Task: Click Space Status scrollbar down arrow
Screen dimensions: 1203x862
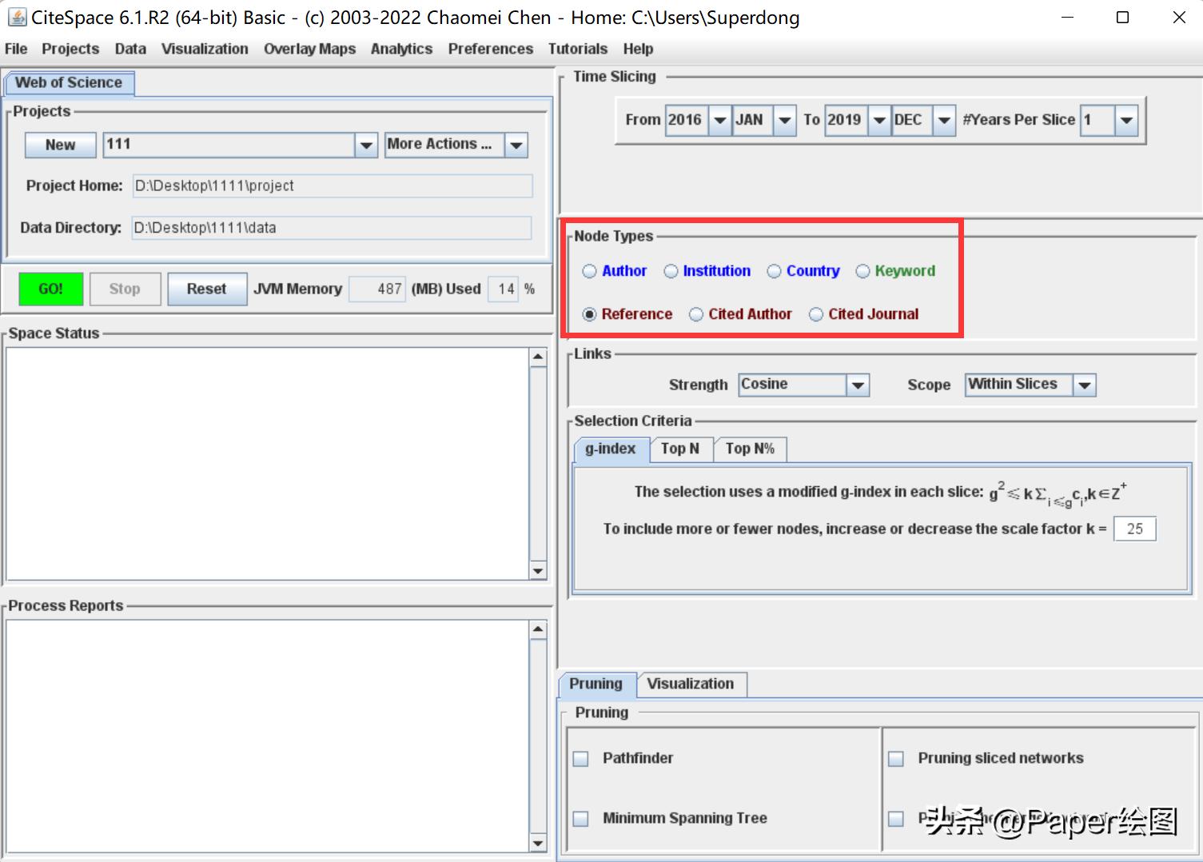Action: click(538, 571)
